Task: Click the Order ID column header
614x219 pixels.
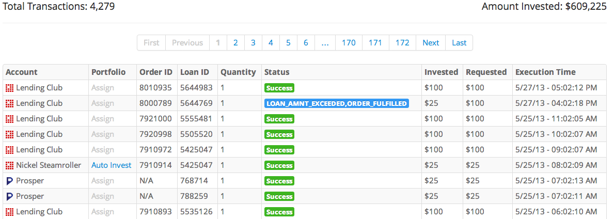Action: [156, 72]
